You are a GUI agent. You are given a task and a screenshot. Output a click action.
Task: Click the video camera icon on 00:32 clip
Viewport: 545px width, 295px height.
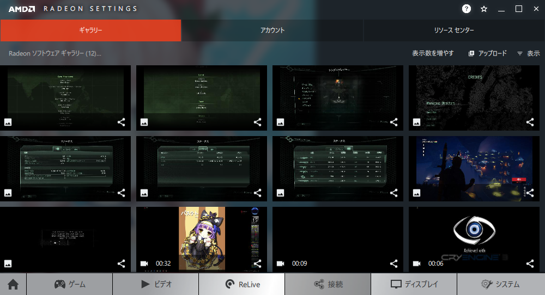(144, 263)
